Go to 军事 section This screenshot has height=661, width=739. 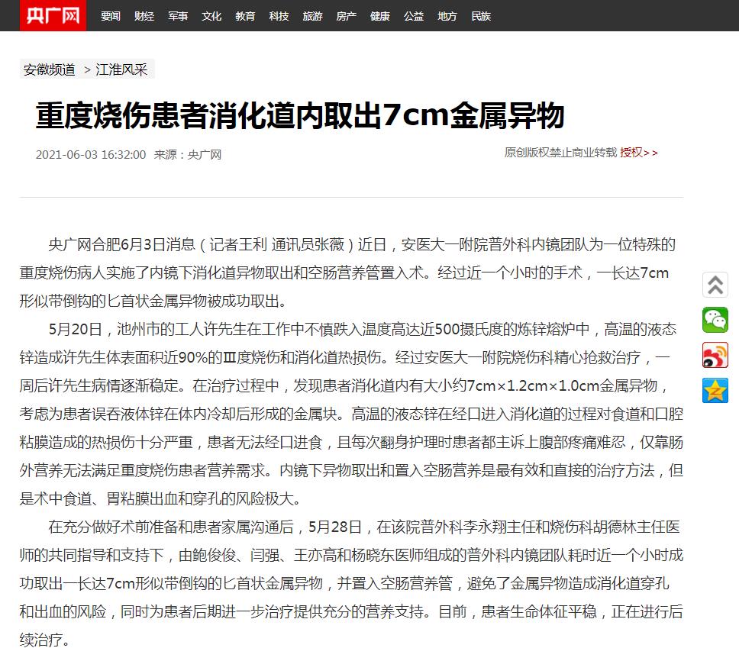[178, 16]
